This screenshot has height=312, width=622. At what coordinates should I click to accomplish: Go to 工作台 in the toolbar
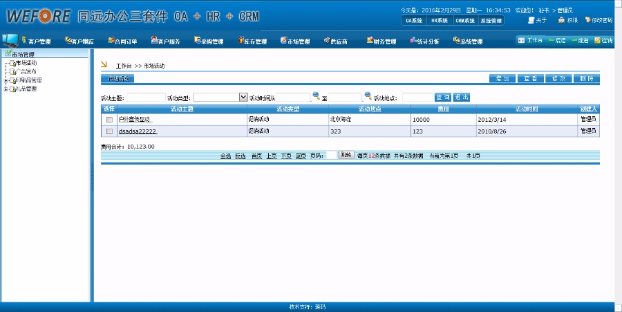(x=530, y=41)
